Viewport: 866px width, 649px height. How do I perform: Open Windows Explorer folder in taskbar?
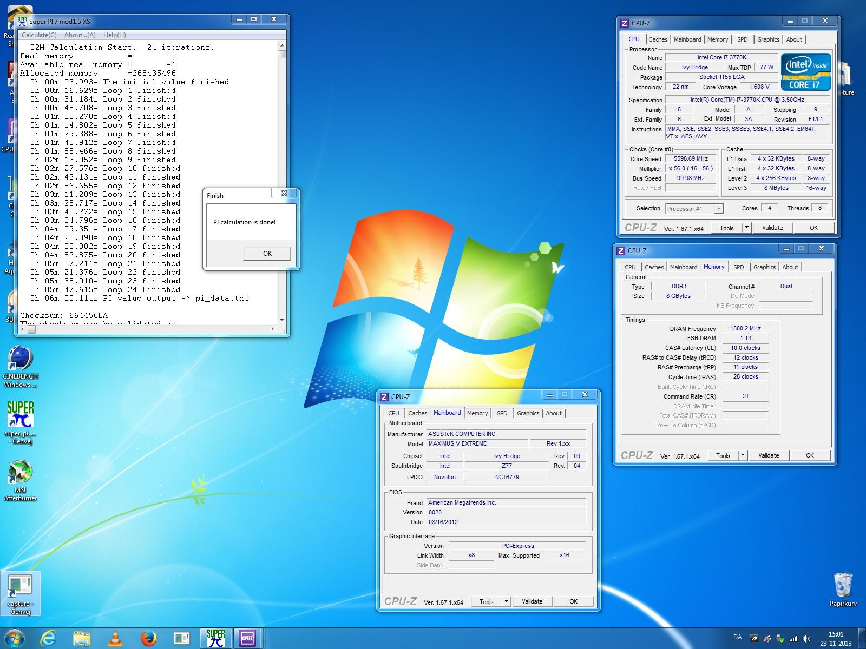[82, 639]
